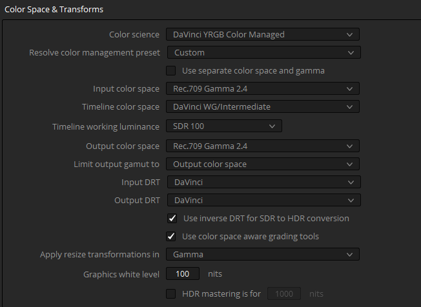Open Apply resize transformations in dropdown
Image resolution: width=421 pixels, height=307 pixels.
[263, 254]
